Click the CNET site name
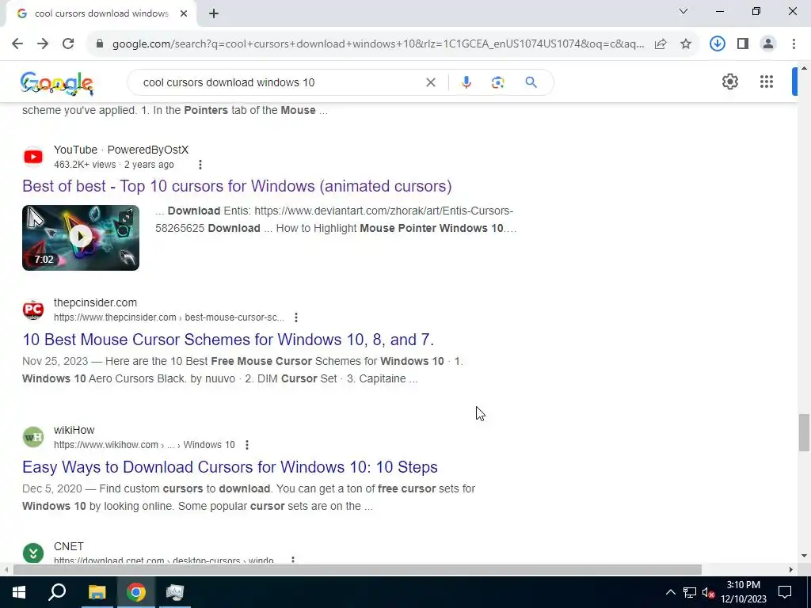Screen dimensions: 811x608 pos(69,546)
